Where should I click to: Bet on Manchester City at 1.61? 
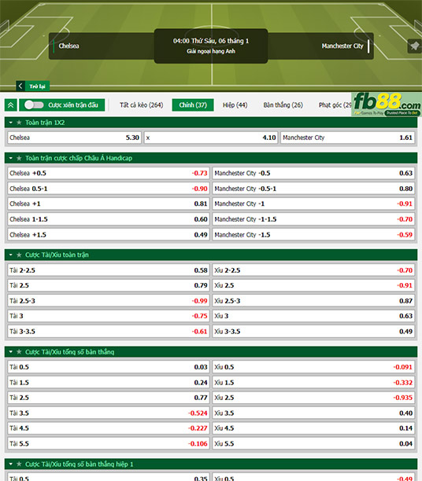(347, 138)
